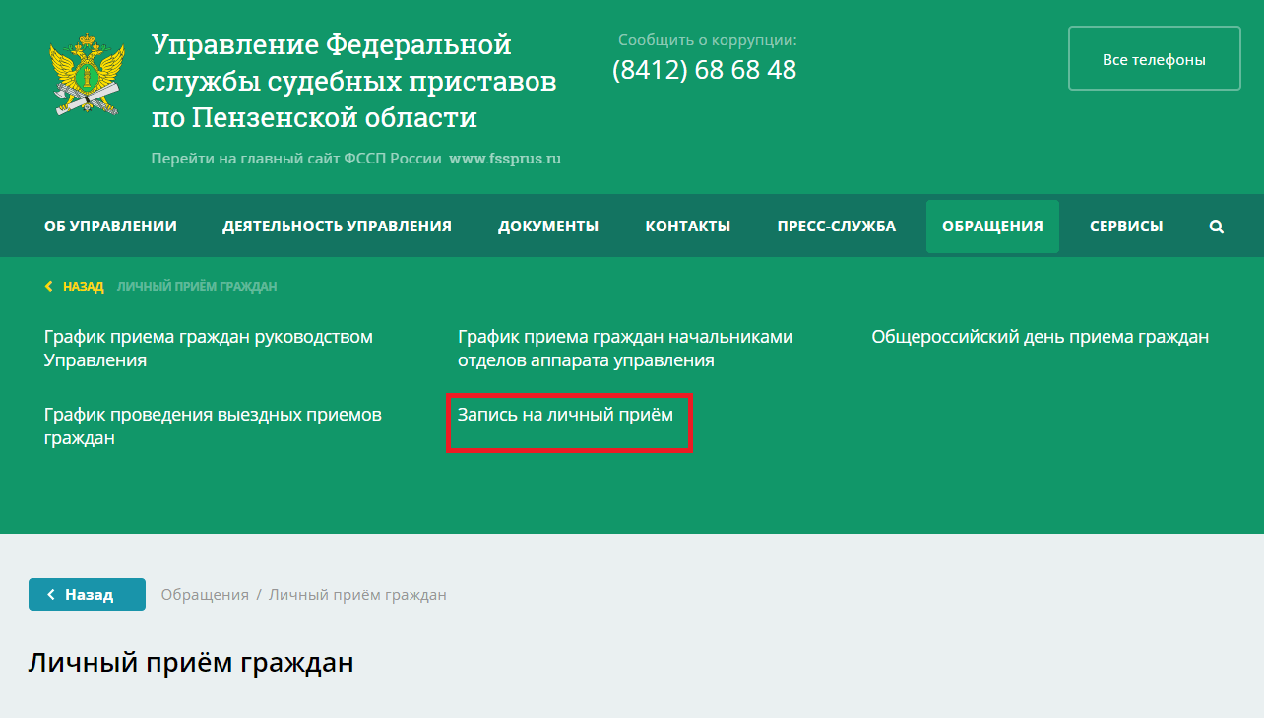Click the site title Управление Федеральной службы
Screen dimensions: 1264x718
pos(353,82)
